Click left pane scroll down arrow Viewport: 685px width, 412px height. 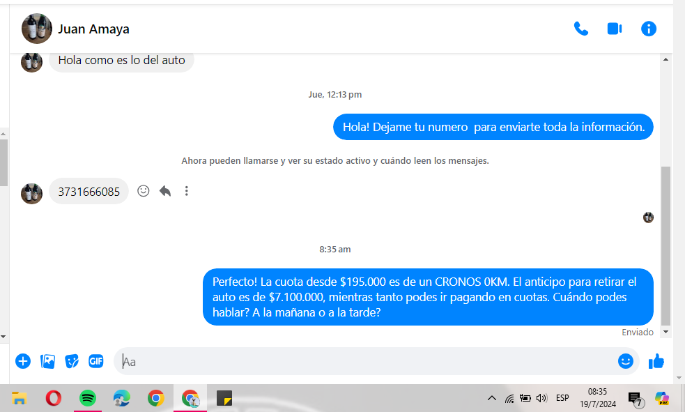pos(3,337)
